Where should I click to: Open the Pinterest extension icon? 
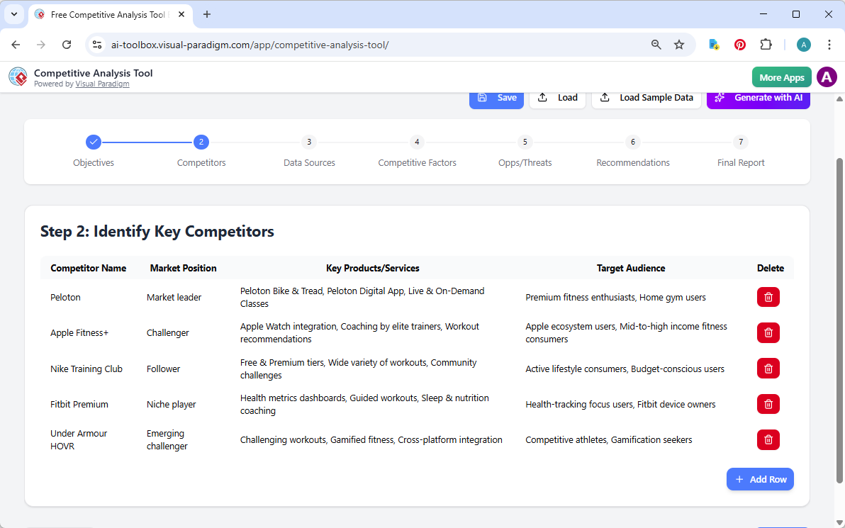[x=739, y=44]
